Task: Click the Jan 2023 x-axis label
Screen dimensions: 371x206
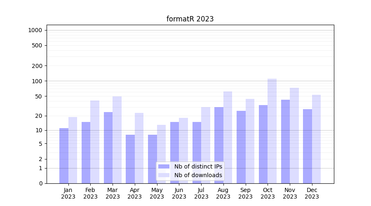Action: (x=68, y=193)
